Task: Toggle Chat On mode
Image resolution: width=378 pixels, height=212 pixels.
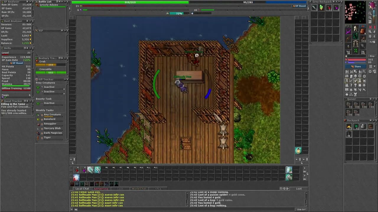Action: pyautogui.click(x=301, y=210)
